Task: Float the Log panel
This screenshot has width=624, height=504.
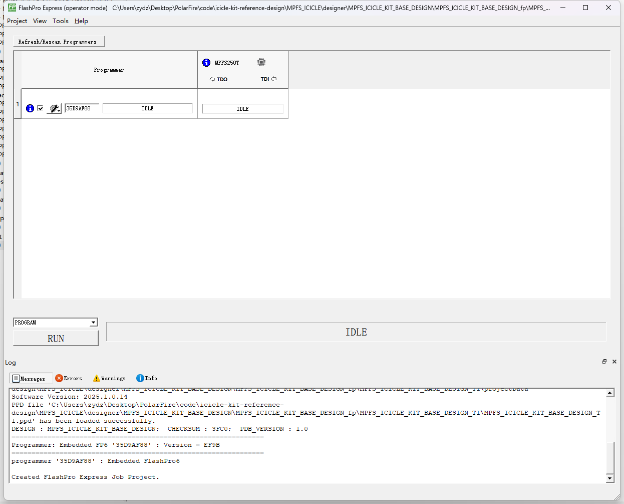Action: point(604,362)
